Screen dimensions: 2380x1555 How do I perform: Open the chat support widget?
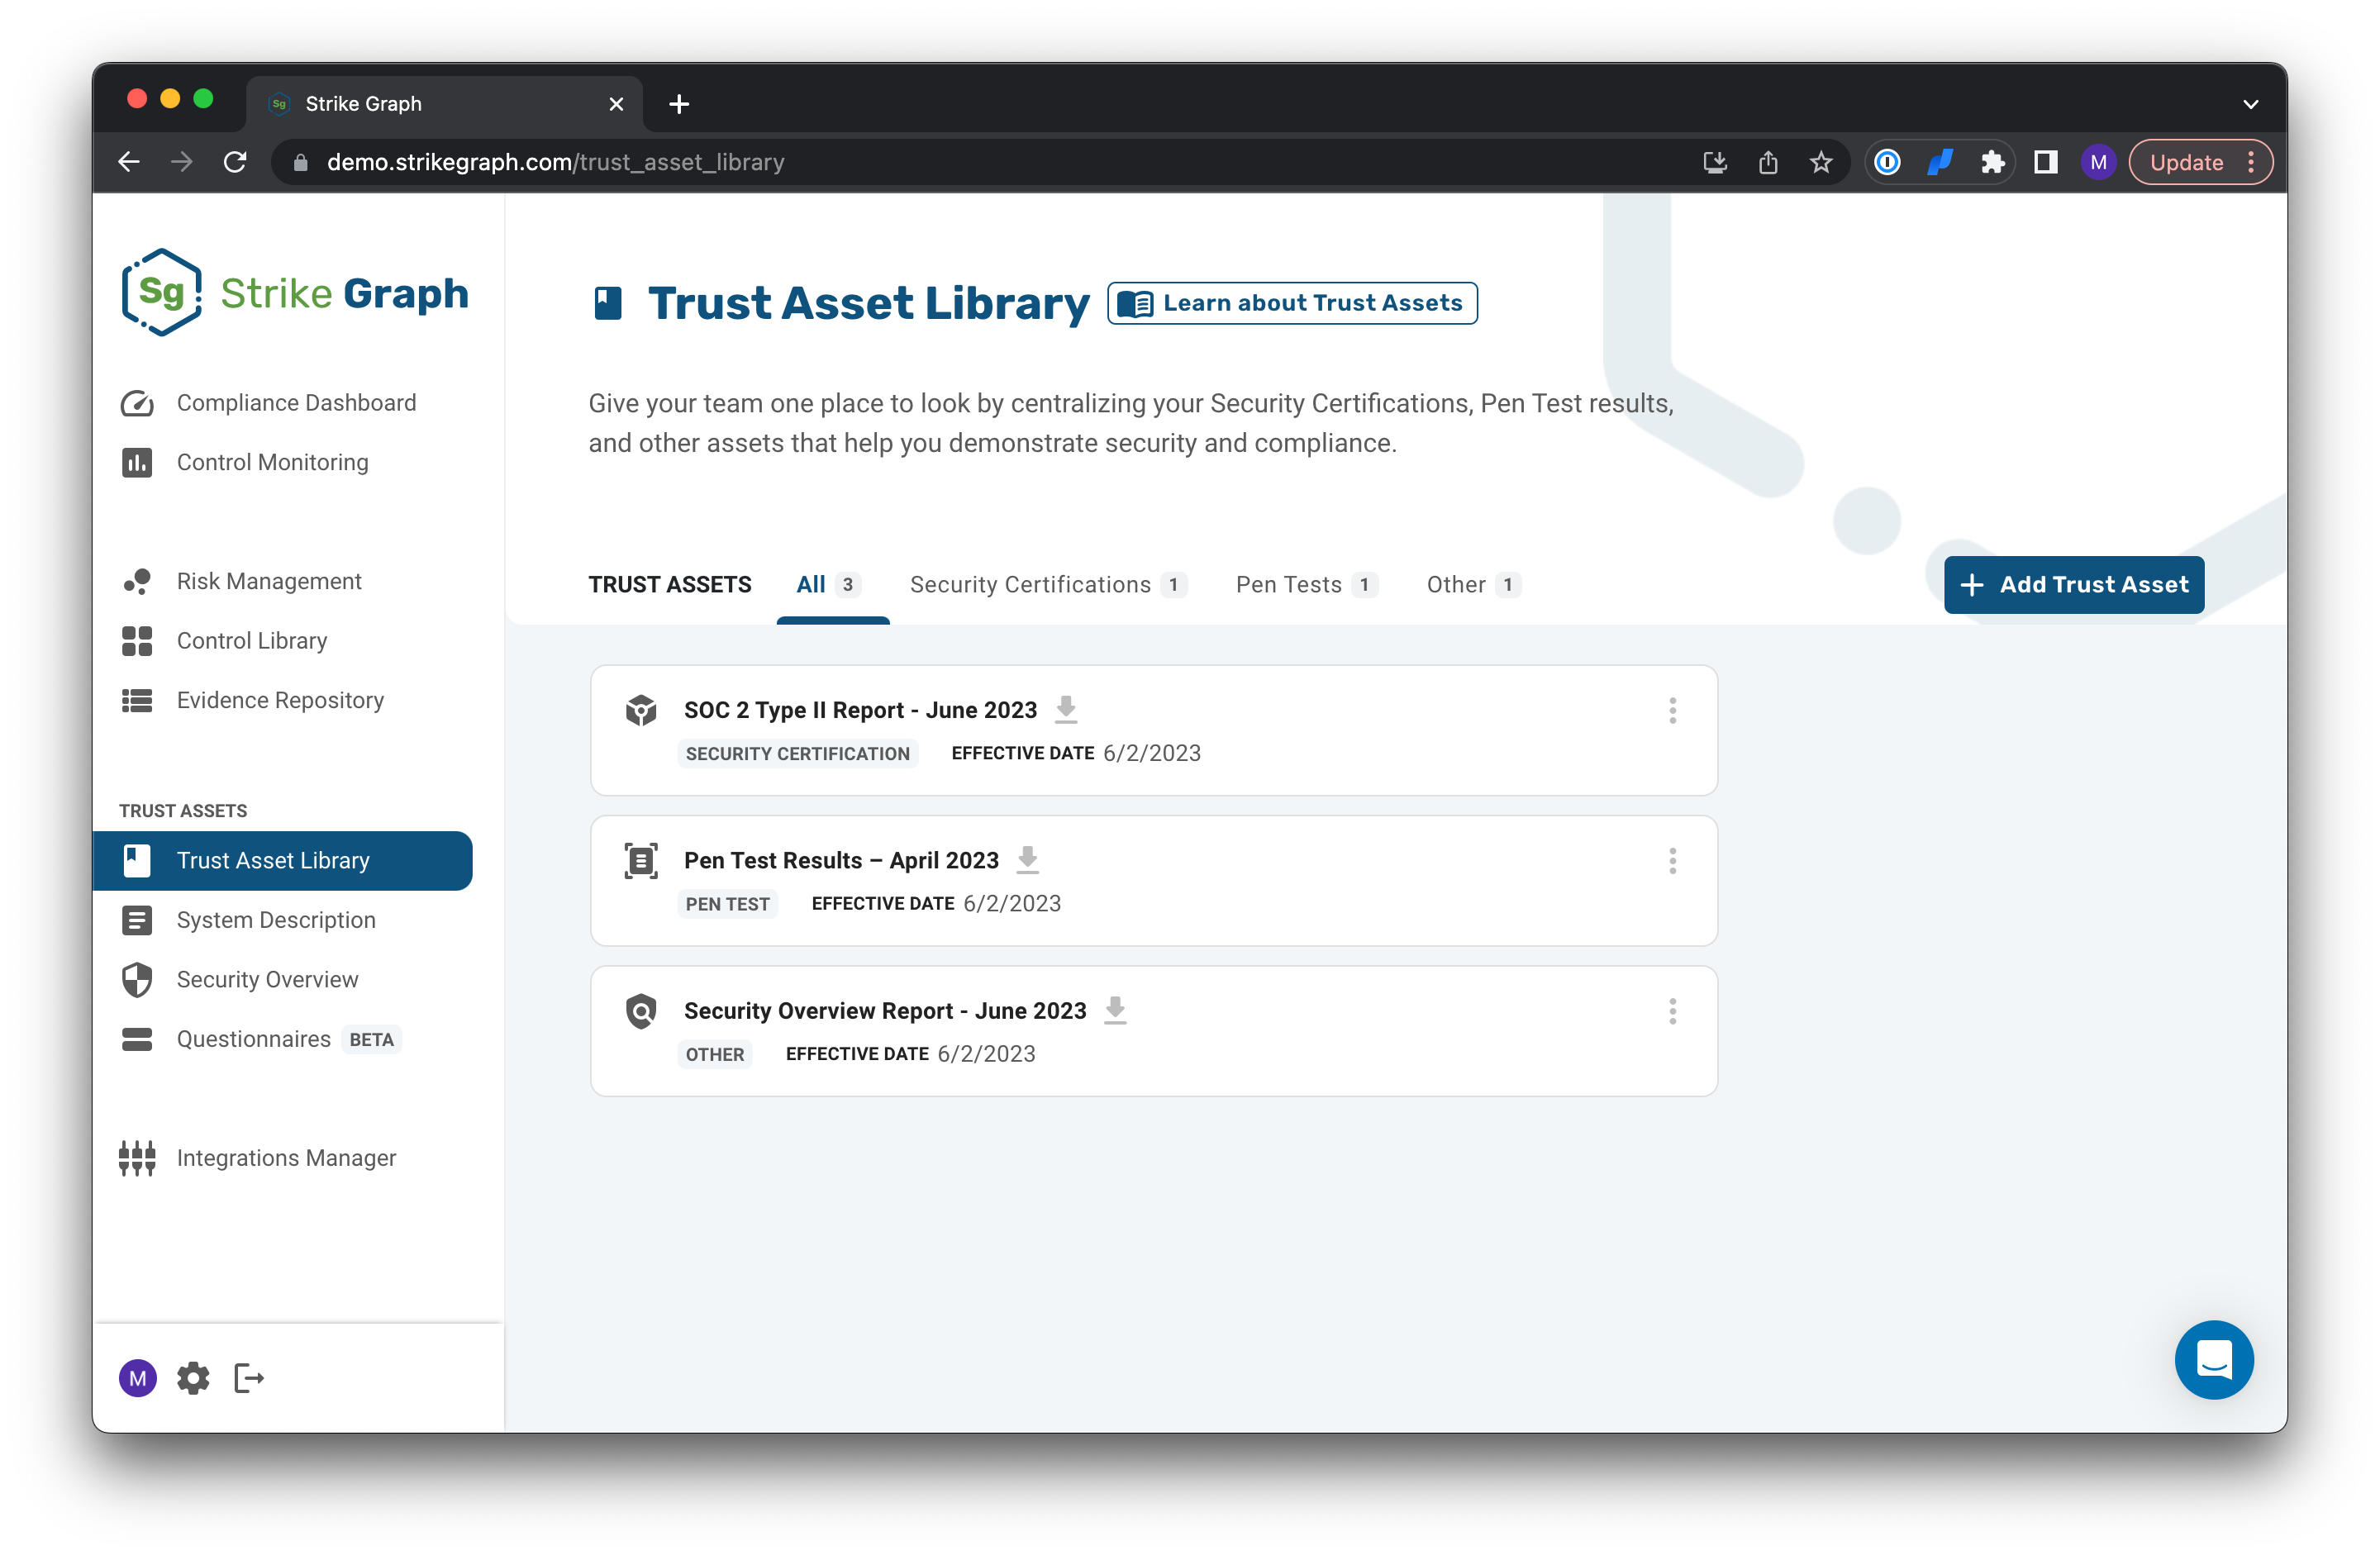pos(2214,1360)
